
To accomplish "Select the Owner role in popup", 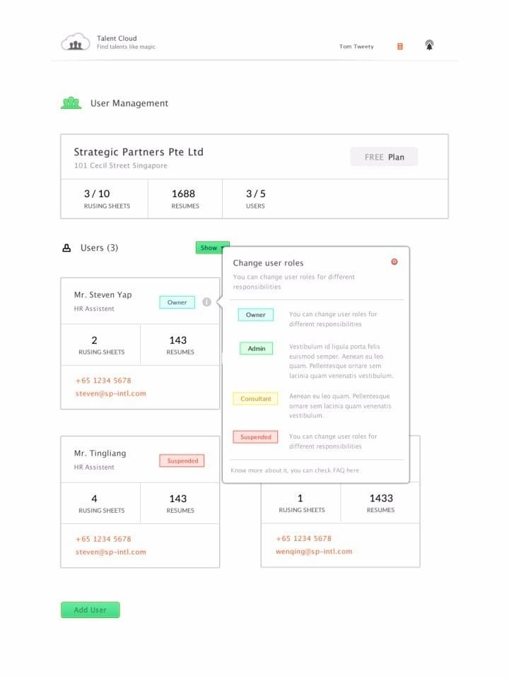I will pos(256,315).
